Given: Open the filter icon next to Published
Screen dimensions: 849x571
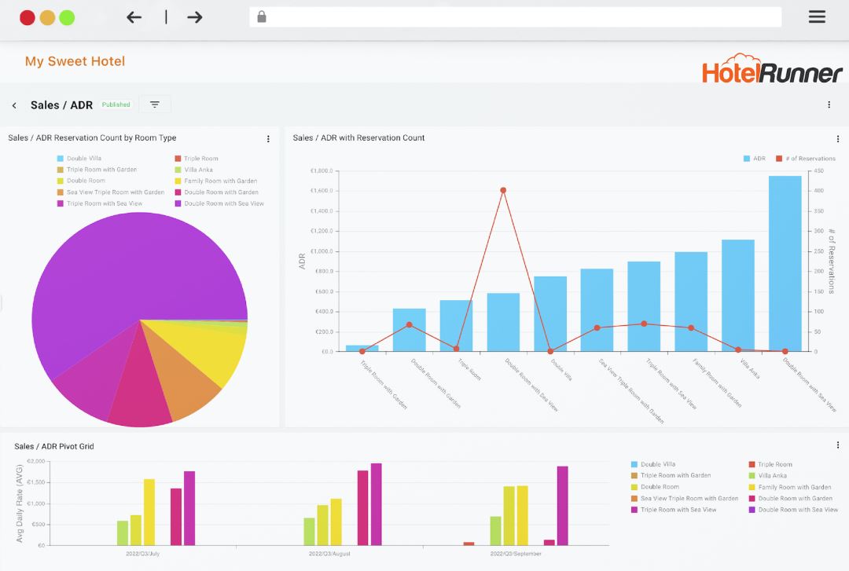Looking at the screenshot, I should click(x=155, y=104).
